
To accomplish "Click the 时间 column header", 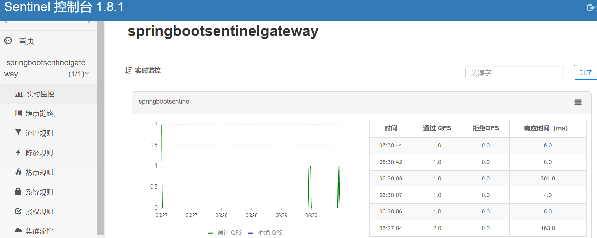I will [391, 128].
